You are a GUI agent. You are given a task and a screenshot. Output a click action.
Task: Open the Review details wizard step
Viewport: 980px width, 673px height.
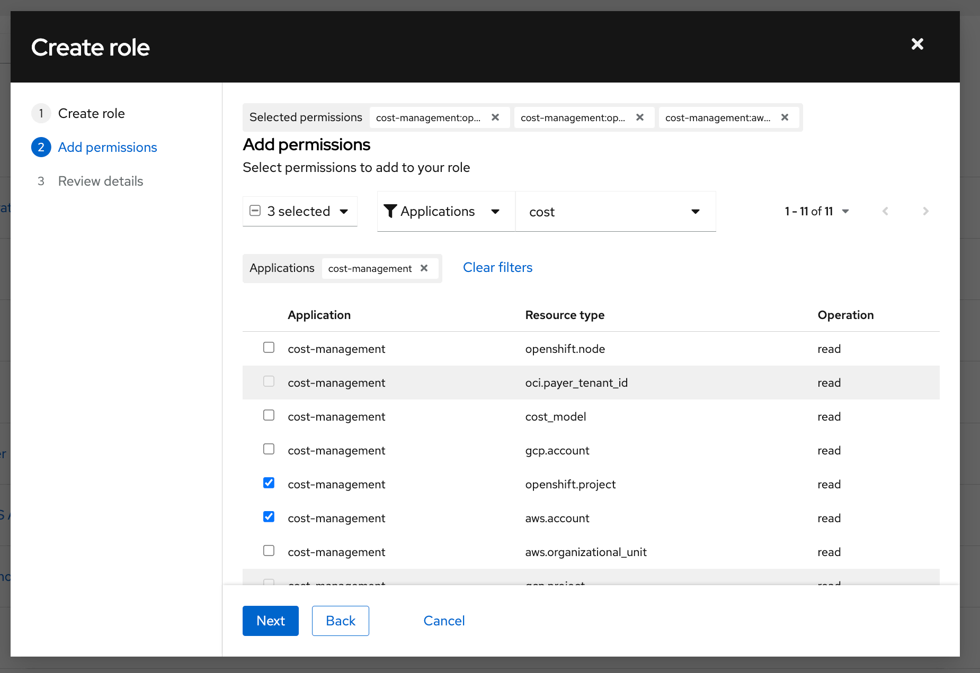click(100, 181)
